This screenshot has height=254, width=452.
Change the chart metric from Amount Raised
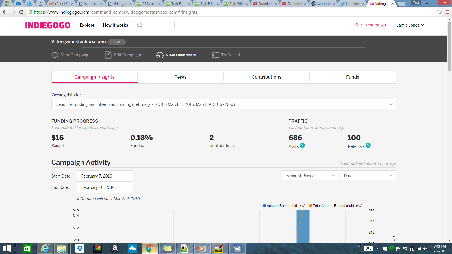tap(310, 175)
